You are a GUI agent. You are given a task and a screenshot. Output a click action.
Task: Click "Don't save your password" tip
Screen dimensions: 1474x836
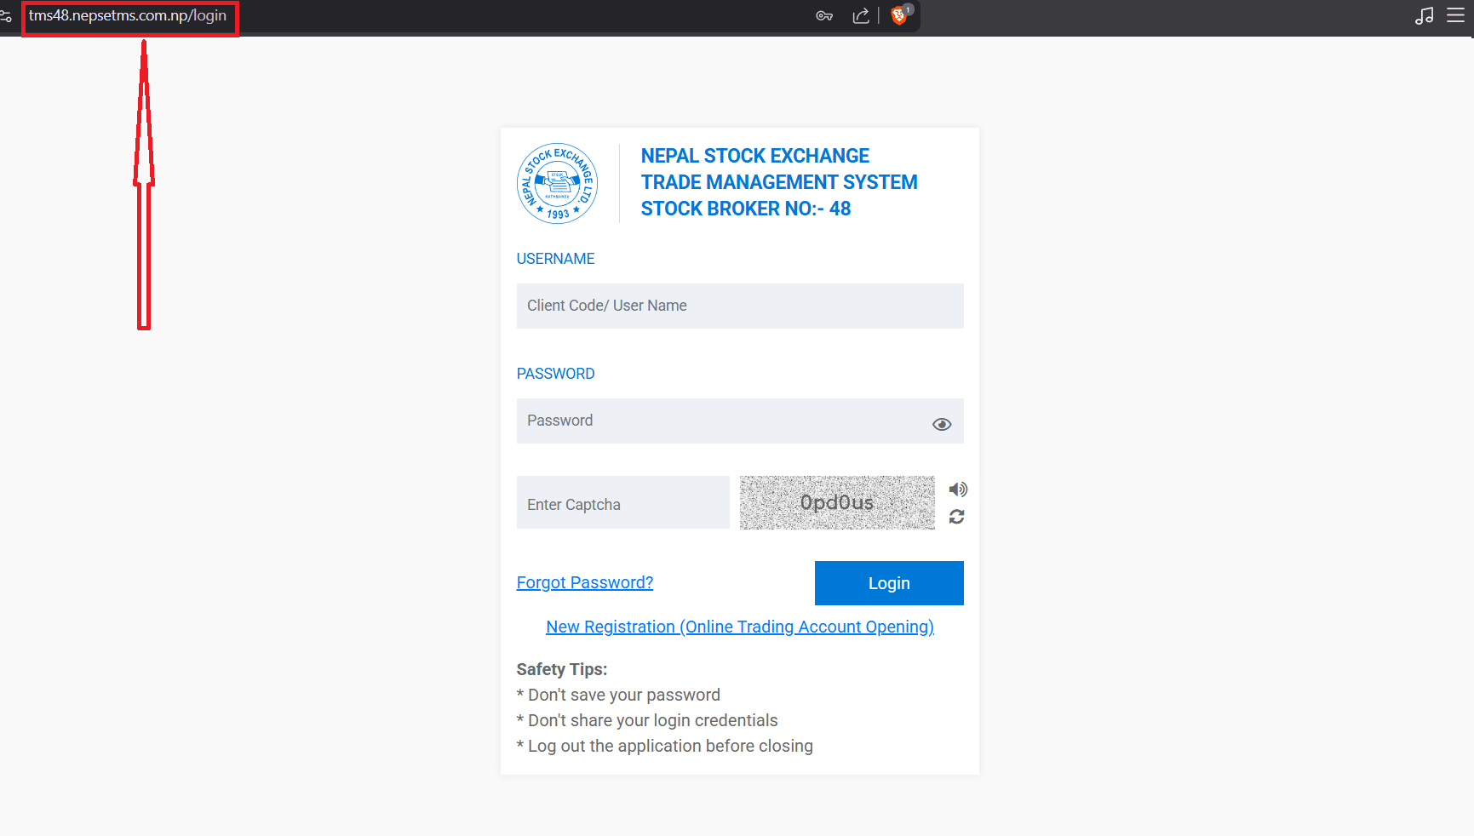618,695
